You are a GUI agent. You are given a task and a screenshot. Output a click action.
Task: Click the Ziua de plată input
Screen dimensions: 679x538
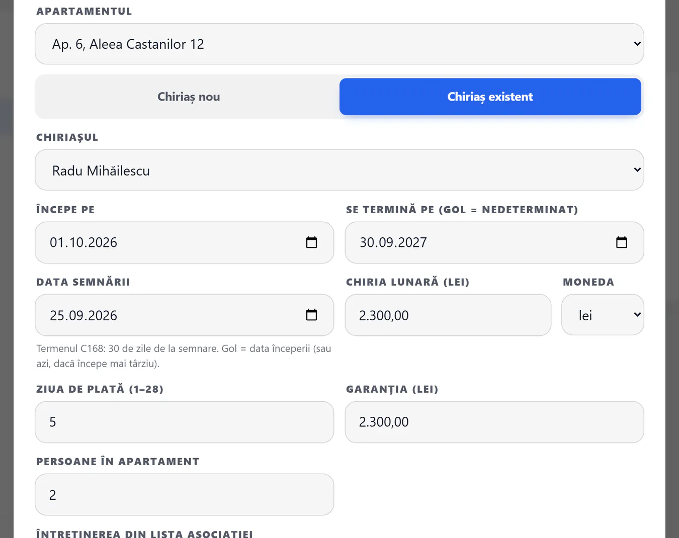tap(184, 422)
